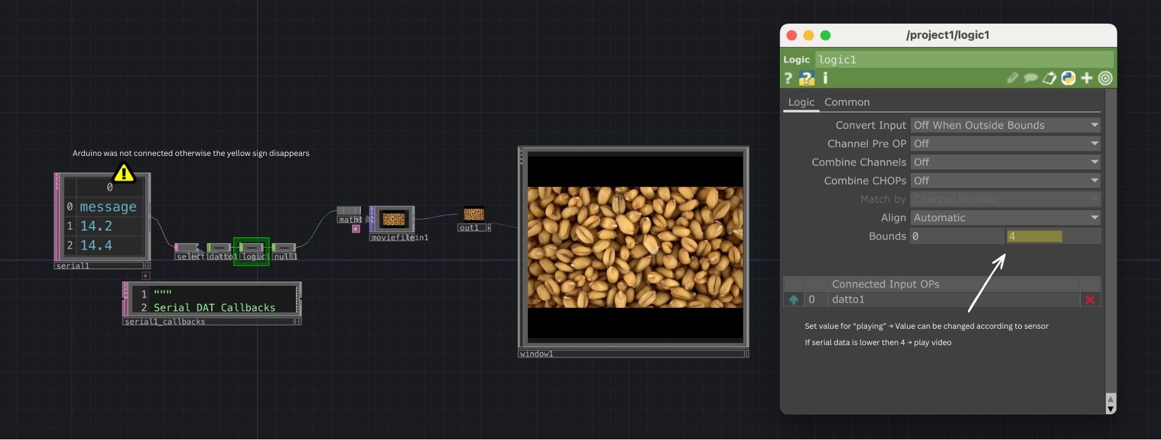Switch to the Common tab
Screen dimensions: 1161x440
pos(847,102)
